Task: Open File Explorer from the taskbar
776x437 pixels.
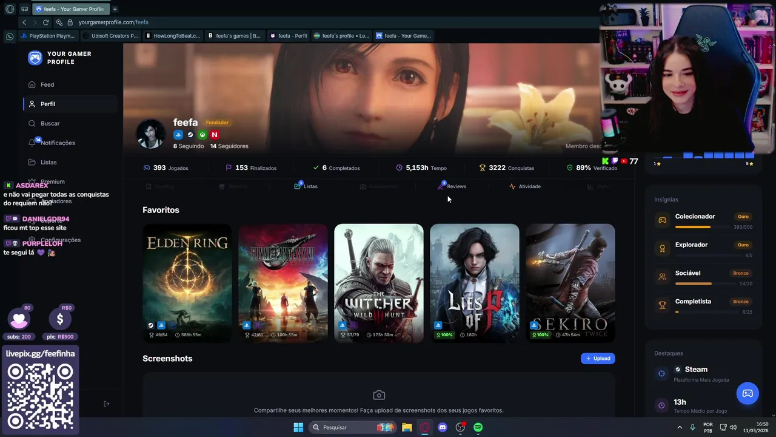Action: coord(407,427)
